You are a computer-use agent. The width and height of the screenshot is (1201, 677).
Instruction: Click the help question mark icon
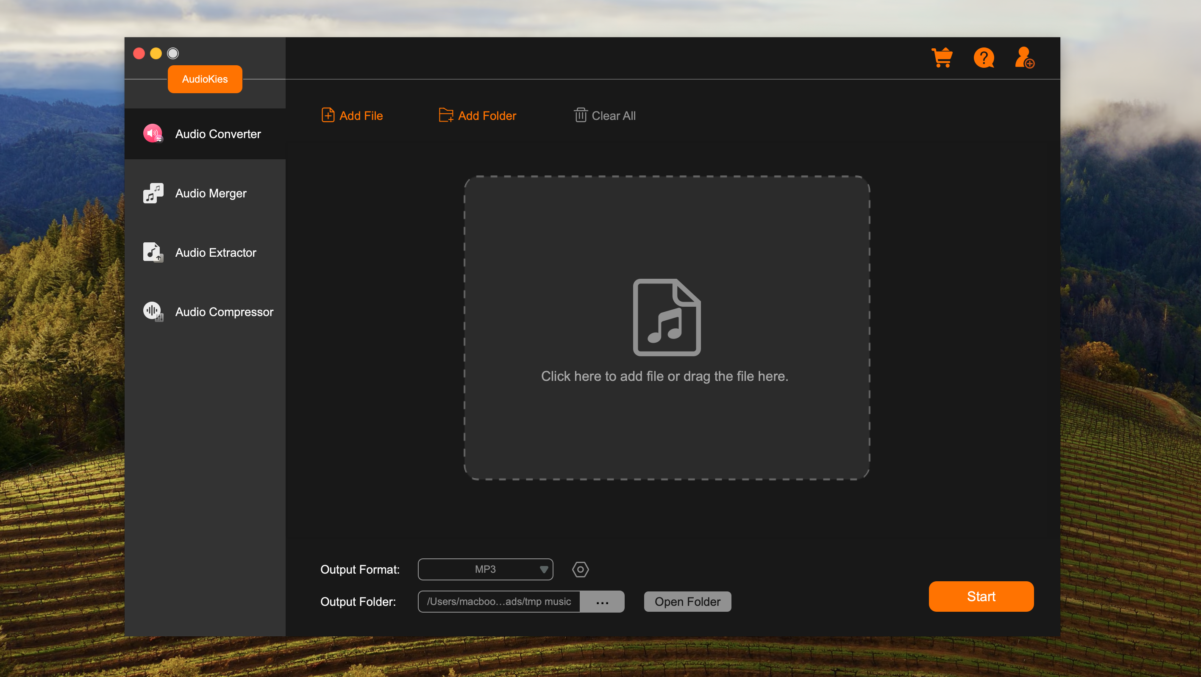click(984, 58)
